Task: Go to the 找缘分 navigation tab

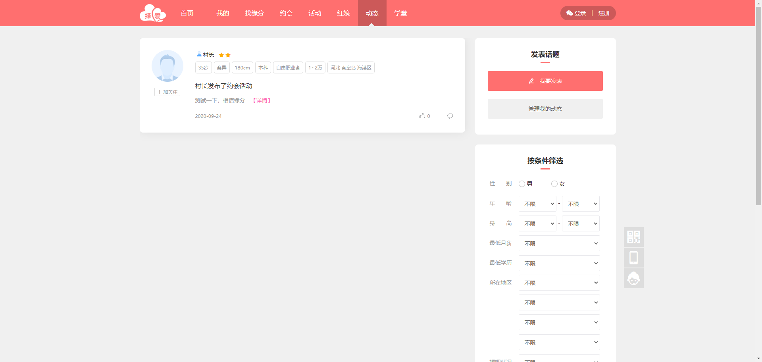Action: point(254,13)
